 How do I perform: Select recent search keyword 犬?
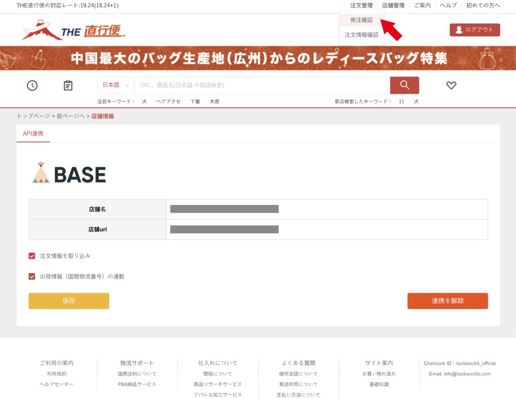[416, 101]
